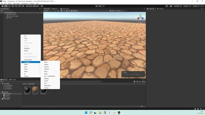
Task: Switch to the Lighting tab
Action: tap(160, 9)
